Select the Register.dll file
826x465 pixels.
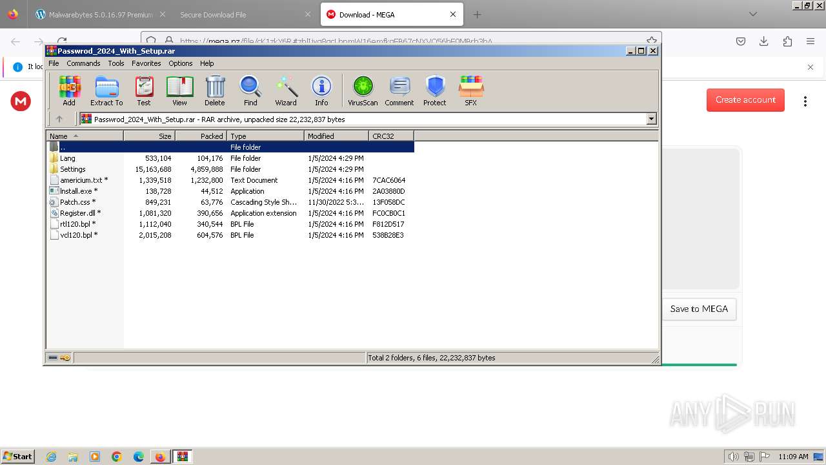[230, 213]
